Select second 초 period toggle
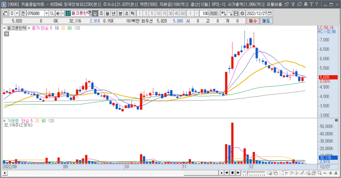 coord(127,14)
